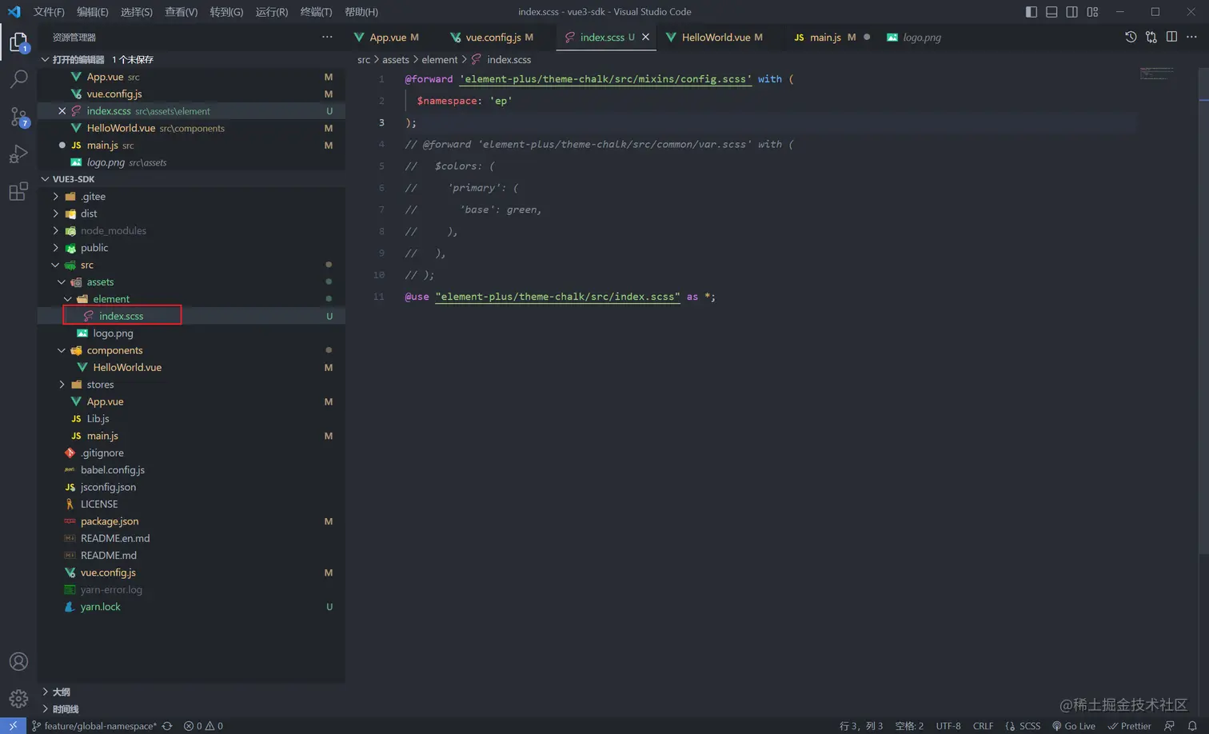Open Source Control view with 7 changes

pos(18,117)
